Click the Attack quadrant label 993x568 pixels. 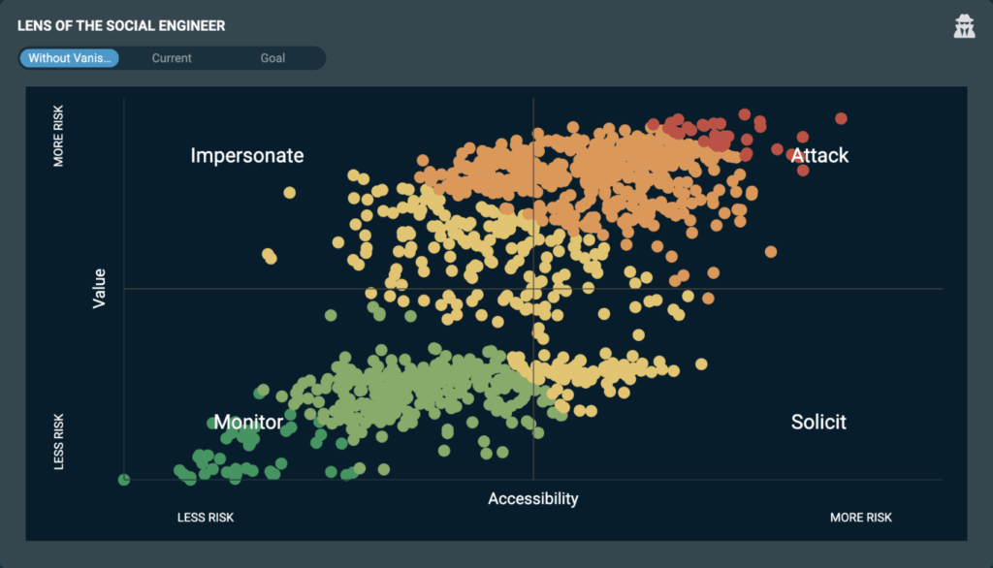pos(819,155)
